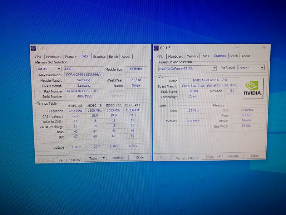Click Tools button in left CPU-Z window
This screenshot has width=286, height=215.
pos(93,158)
